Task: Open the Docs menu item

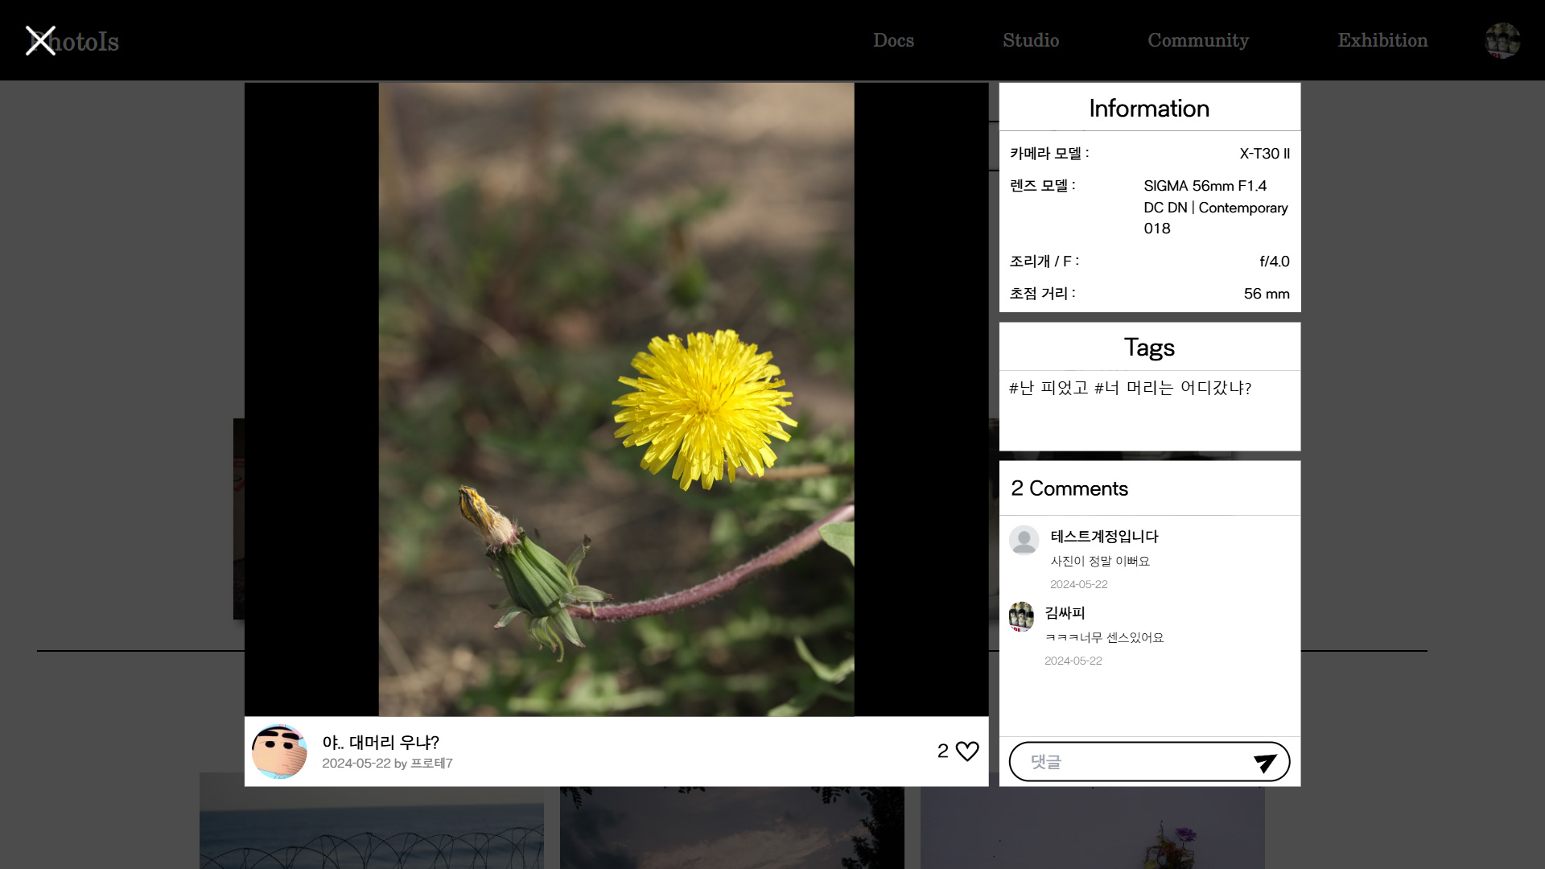Action: coord(893,40)
